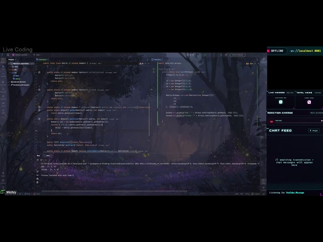
Task: Rerun Main in the Run panel
Action: pyautogui.click(x=37, y=160)
